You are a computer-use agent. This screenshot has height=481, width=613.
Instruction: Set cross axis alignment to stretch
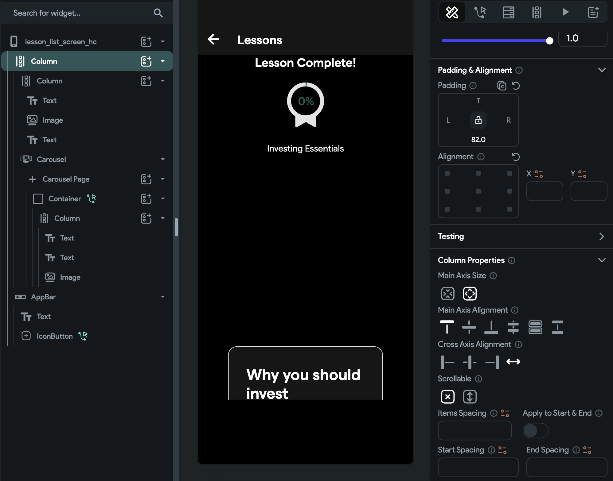pos(513,362)
